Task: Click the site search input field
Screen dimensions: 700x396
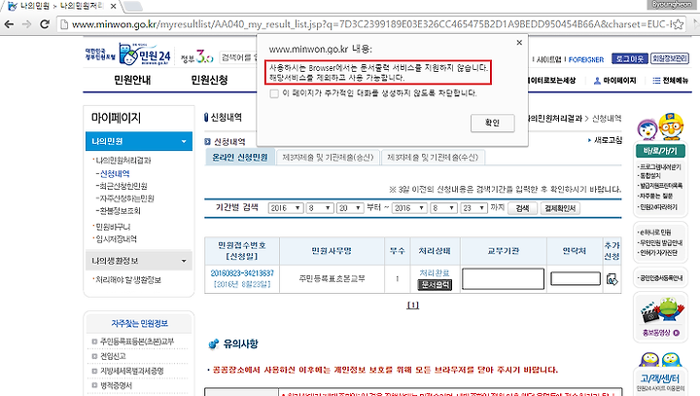Action: (x=238, y=57)
